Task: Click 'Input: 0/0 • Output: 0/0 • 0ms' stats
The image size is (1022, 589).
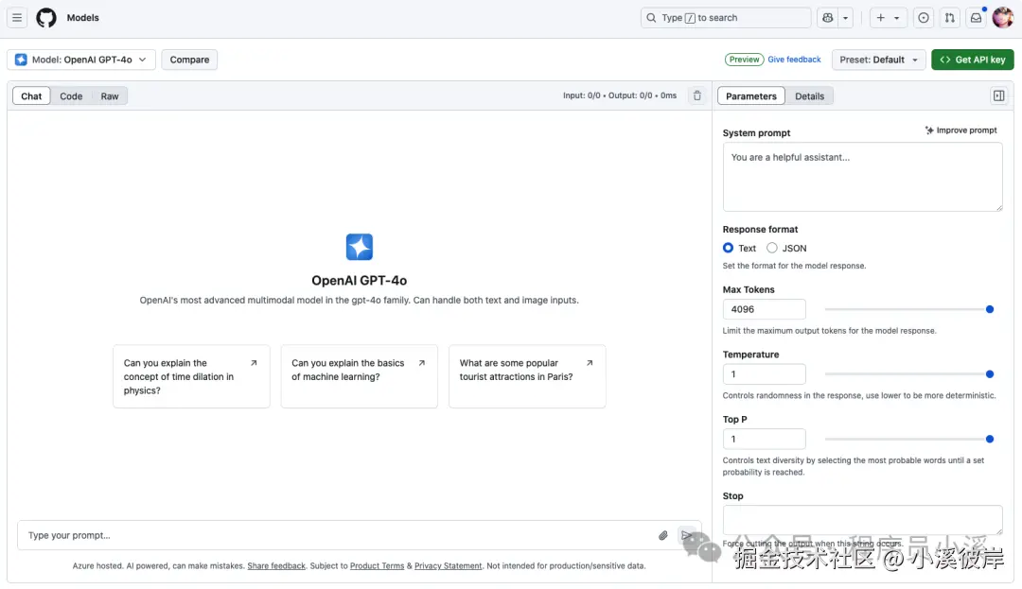Action: (620, 95)
